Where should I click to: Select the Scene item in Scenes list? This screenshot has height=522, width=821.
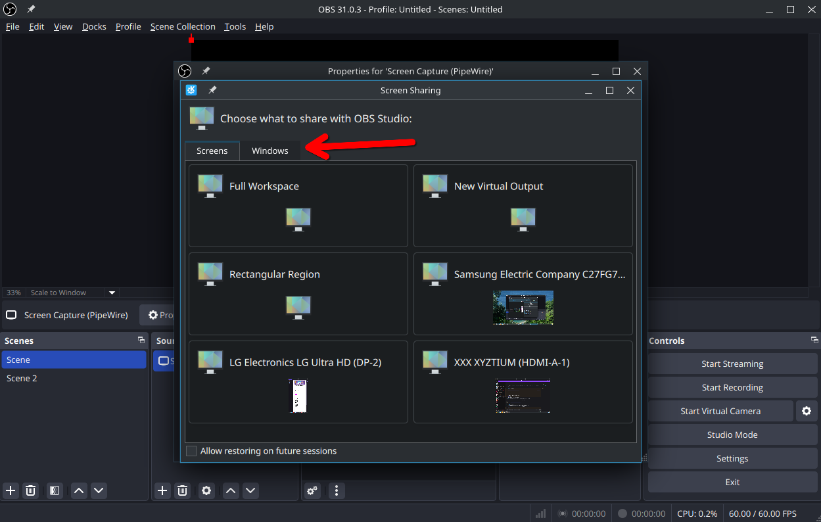[74, 360]
